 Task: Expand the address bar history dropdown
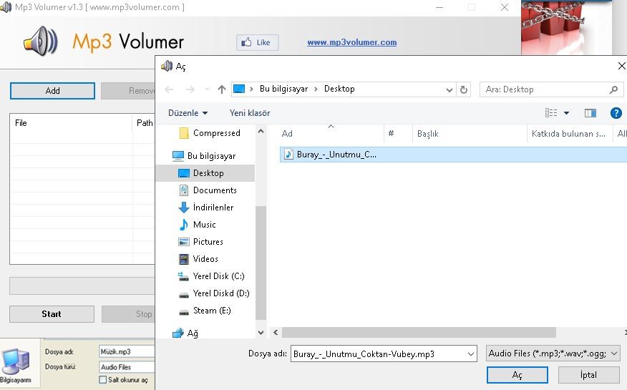(449, 89)
